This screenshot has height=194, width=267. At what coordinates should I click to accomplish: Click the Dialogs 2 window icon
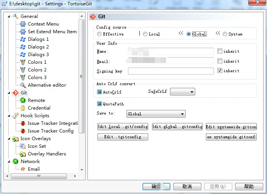23,47
